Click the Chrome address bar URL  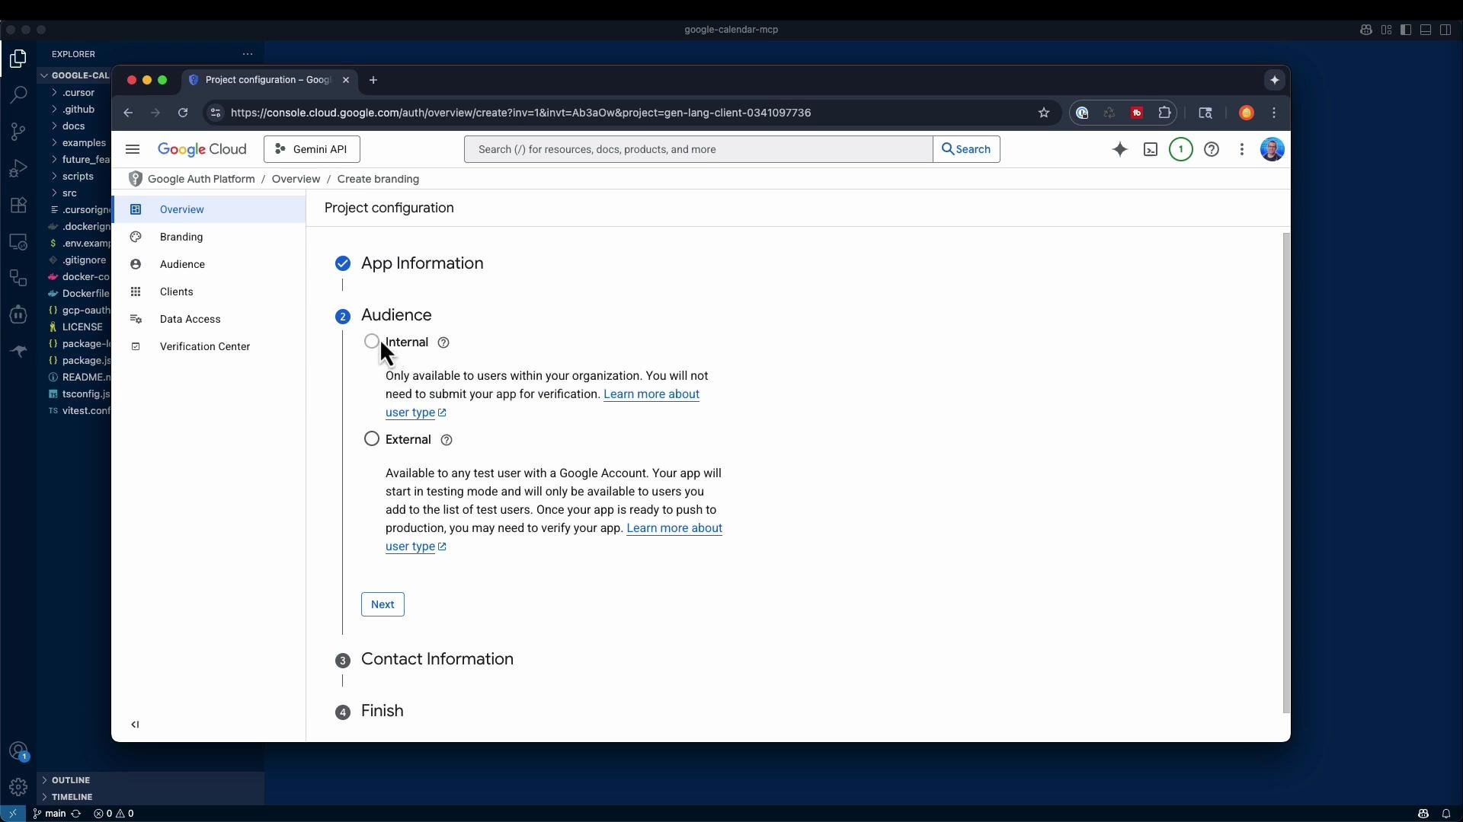520,113
